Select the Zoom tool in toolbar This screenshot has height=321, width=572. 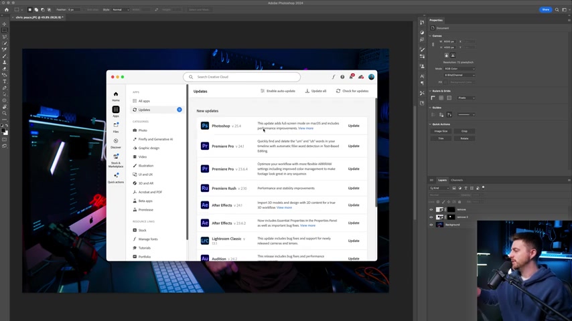[x=5, y=113]
